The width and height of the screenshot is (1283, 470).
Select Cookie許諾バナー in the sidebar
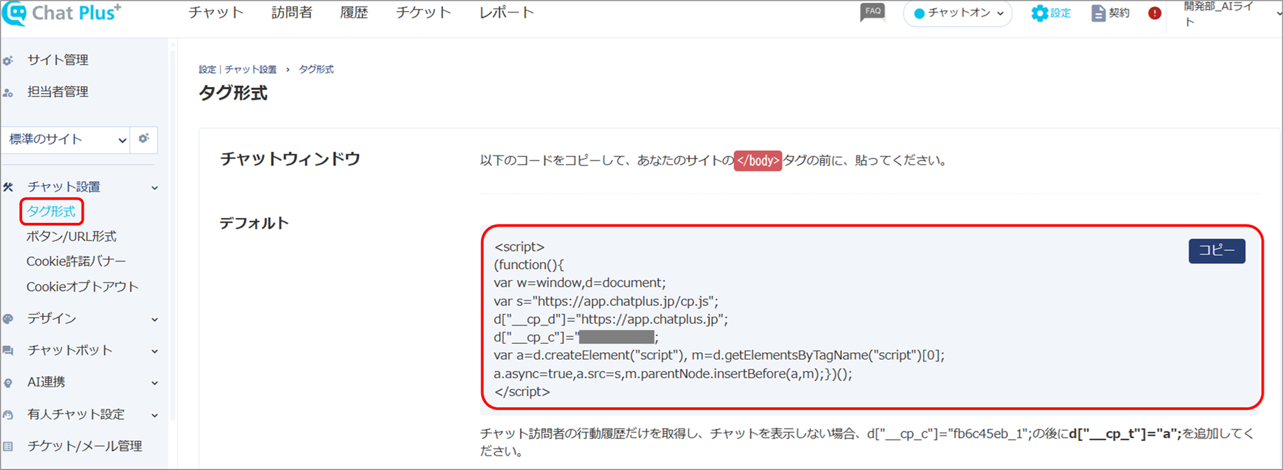tap(76, 261)
